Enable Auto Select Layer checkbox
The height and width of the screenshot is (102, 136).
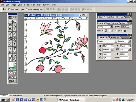(x=9, y=9)
